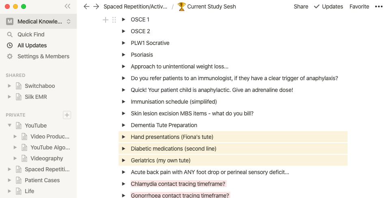This screenshot has height=198, width=389.
Task: Open the Medical Knowledge workspace switcher
Action: point(39,21)
